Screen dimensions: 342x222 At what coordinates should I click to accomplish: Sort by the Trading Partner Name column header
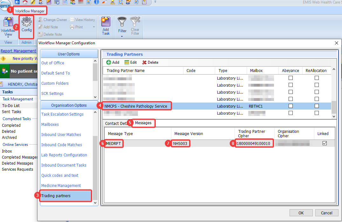point(143,71)
